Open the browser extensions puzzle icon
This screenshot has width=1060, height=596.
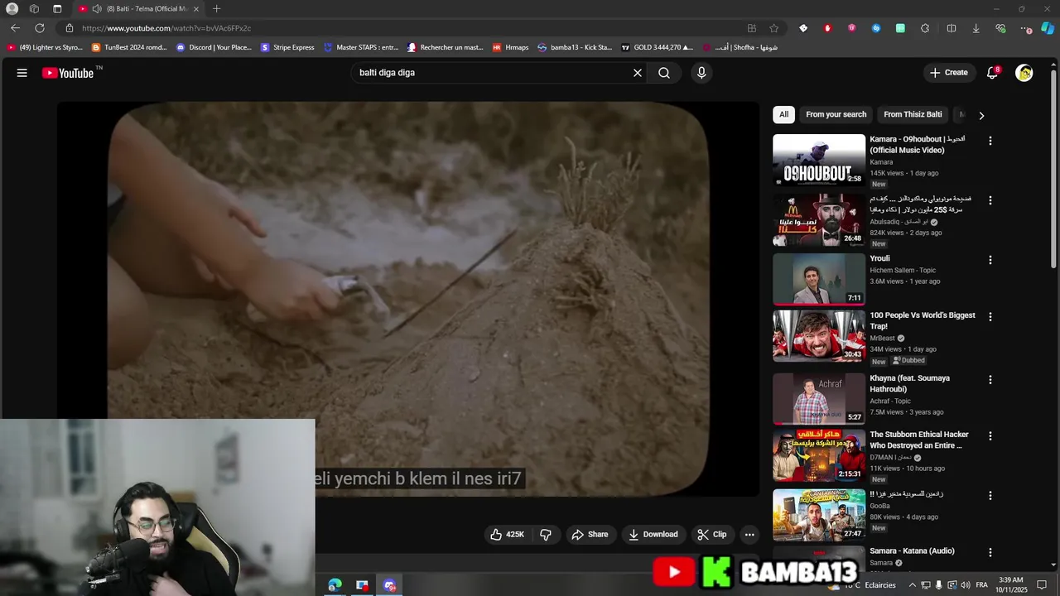pos(925,28)
